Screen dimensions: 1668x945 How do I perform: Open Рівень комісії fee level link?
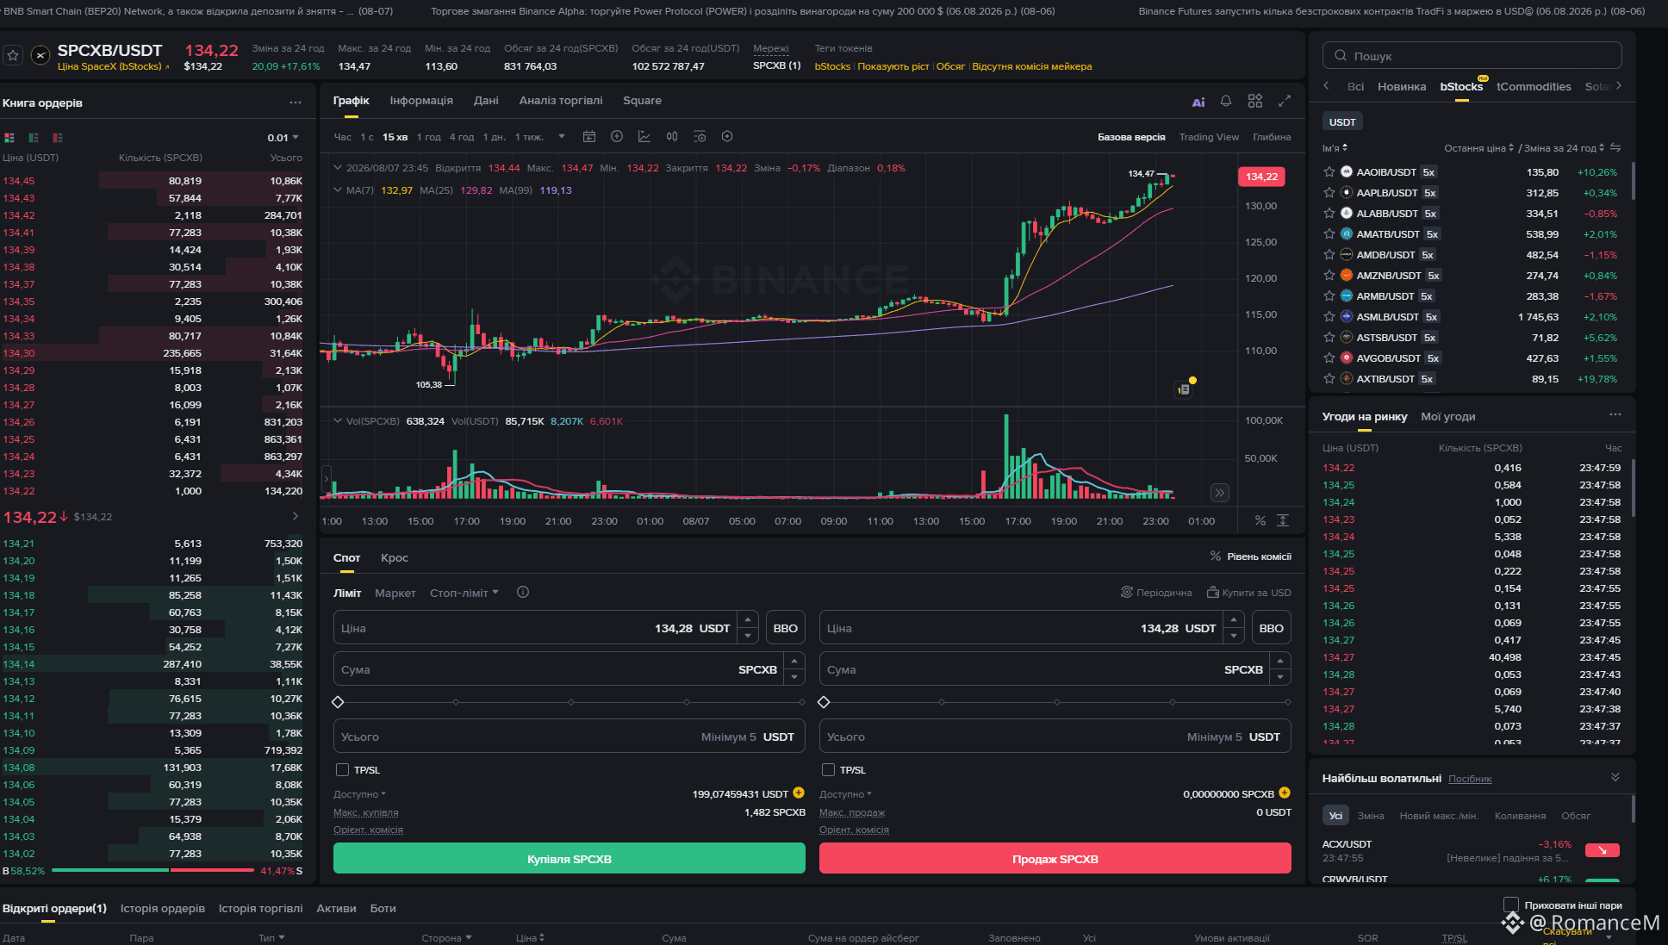[x=1250, y=556]
